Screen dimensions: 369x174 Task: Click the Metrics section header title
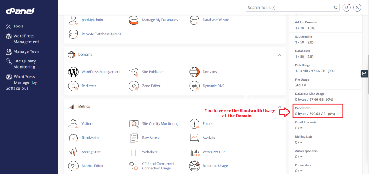coord(84,106)
